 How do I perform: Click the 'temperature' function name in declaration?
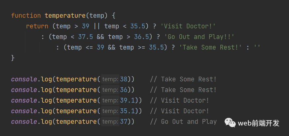point(65,15)
